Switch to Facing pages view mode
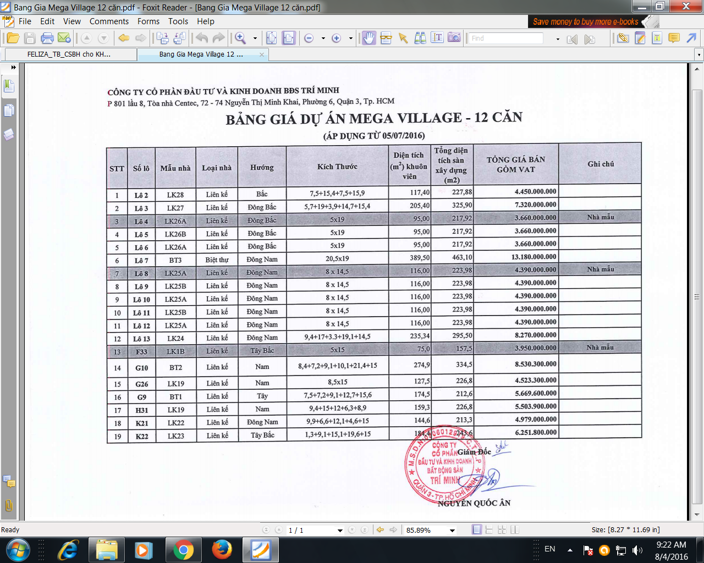 tap(502, 530)
